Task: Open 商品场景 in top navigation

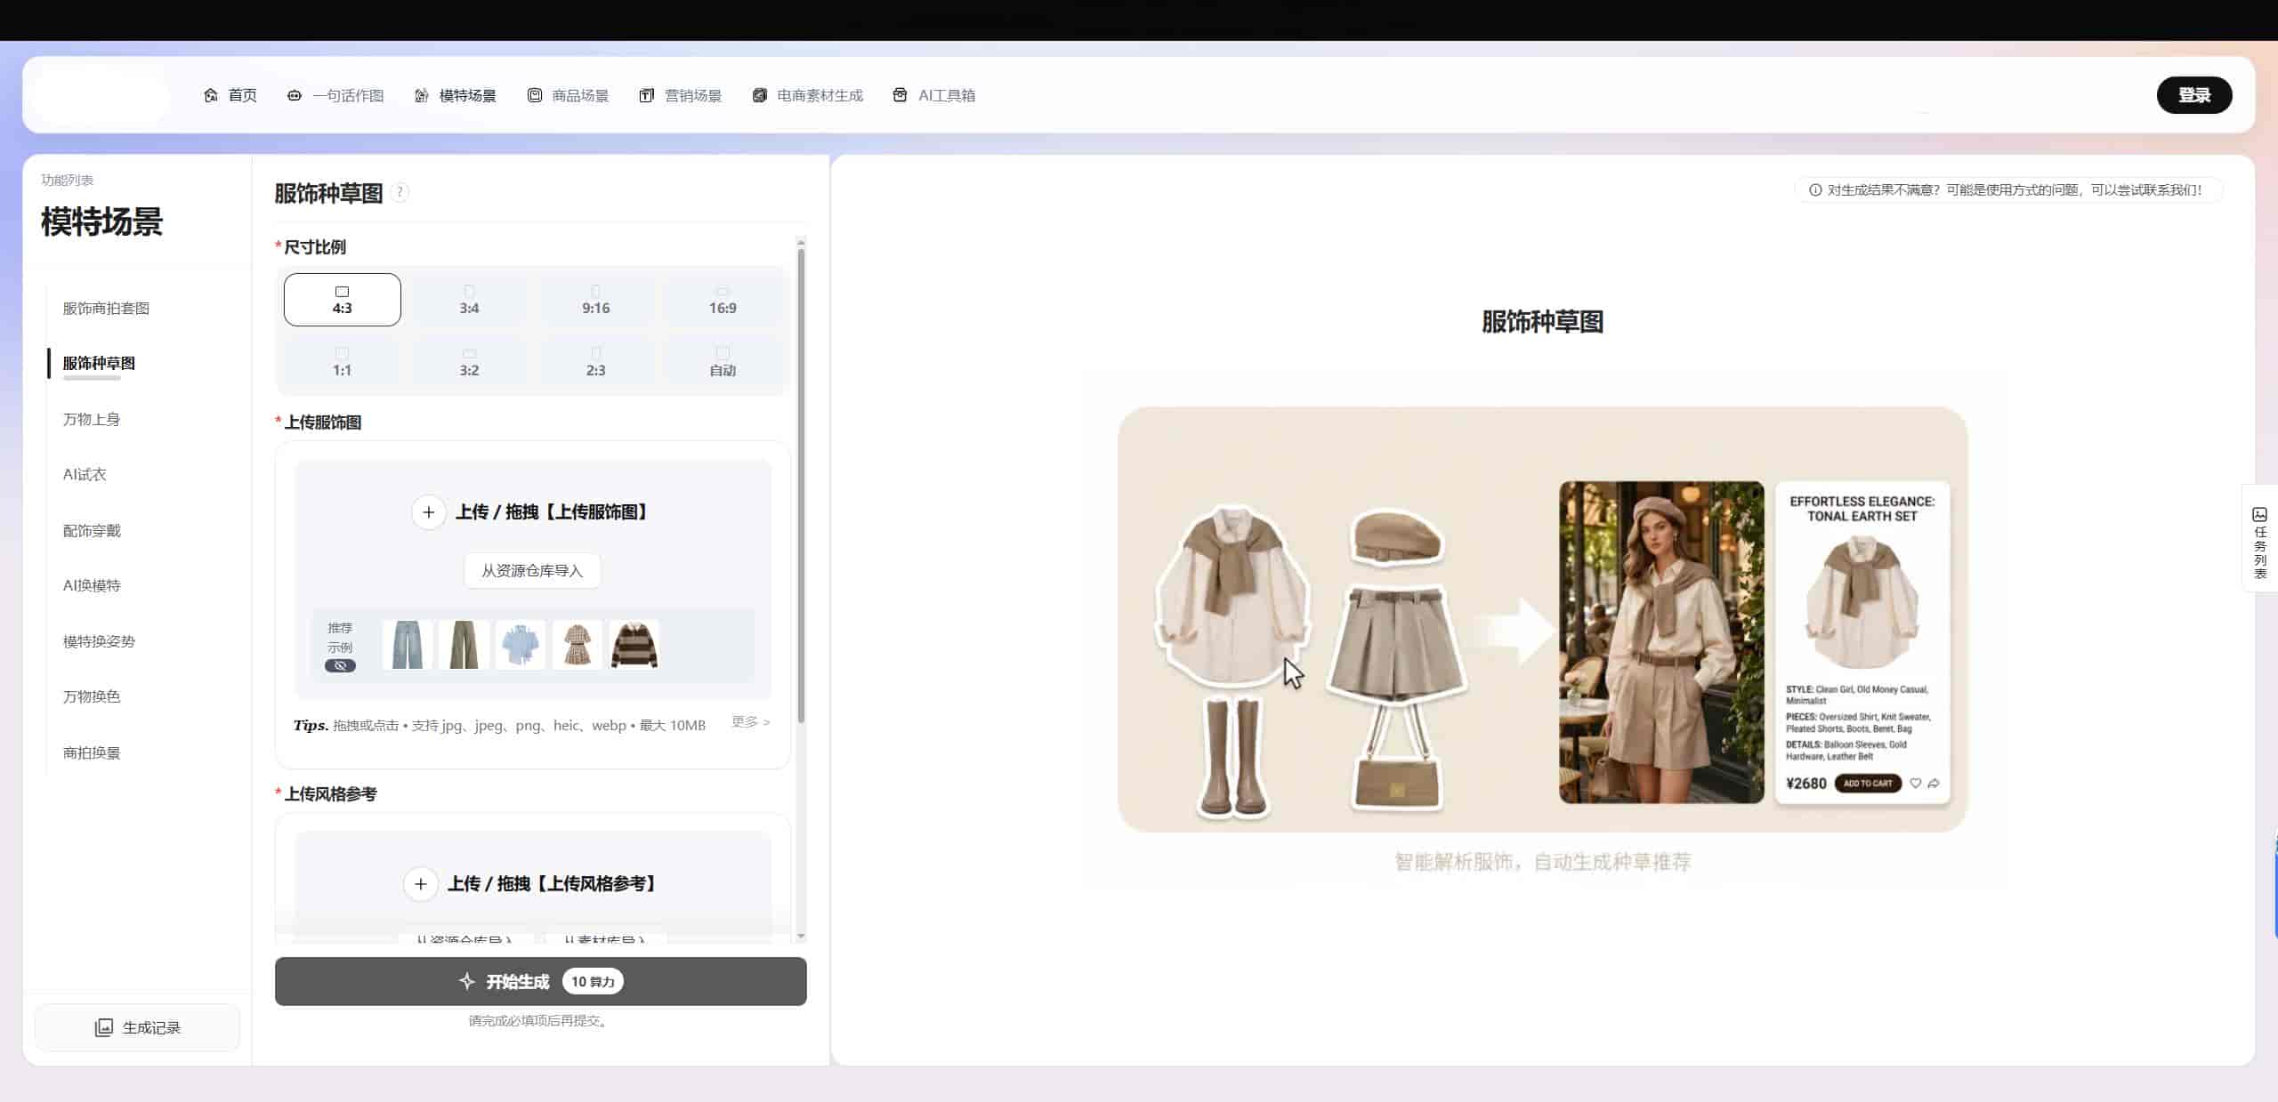Action: point(568,95)
